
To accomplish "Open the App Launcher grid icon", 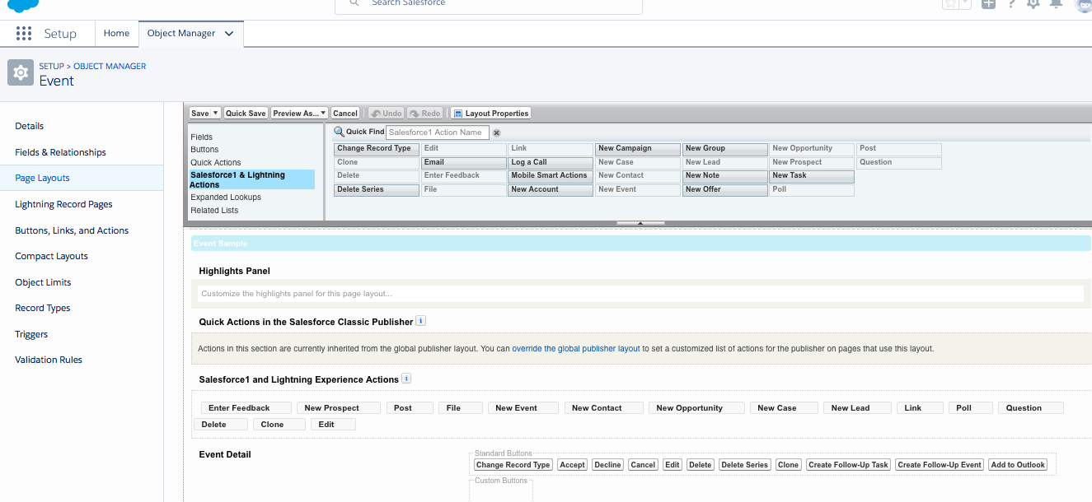I will point(24,34).
